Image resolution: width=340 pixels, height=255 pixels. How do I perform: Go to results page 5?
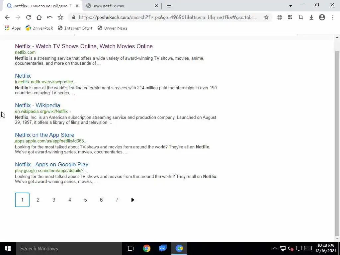coord(85,200)
